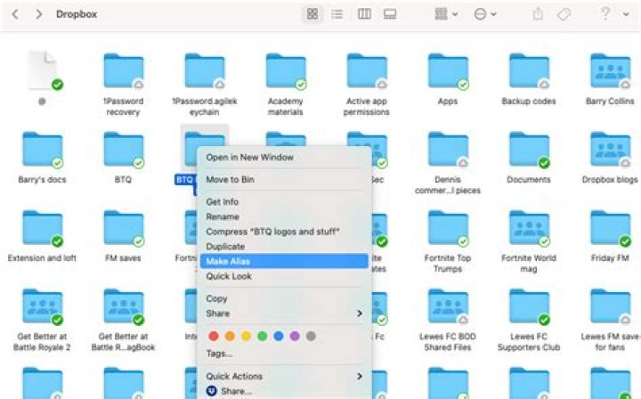Viewport: 641px width, 399px height.
Task: Apply the orange tag color
Action: point(230,336)
